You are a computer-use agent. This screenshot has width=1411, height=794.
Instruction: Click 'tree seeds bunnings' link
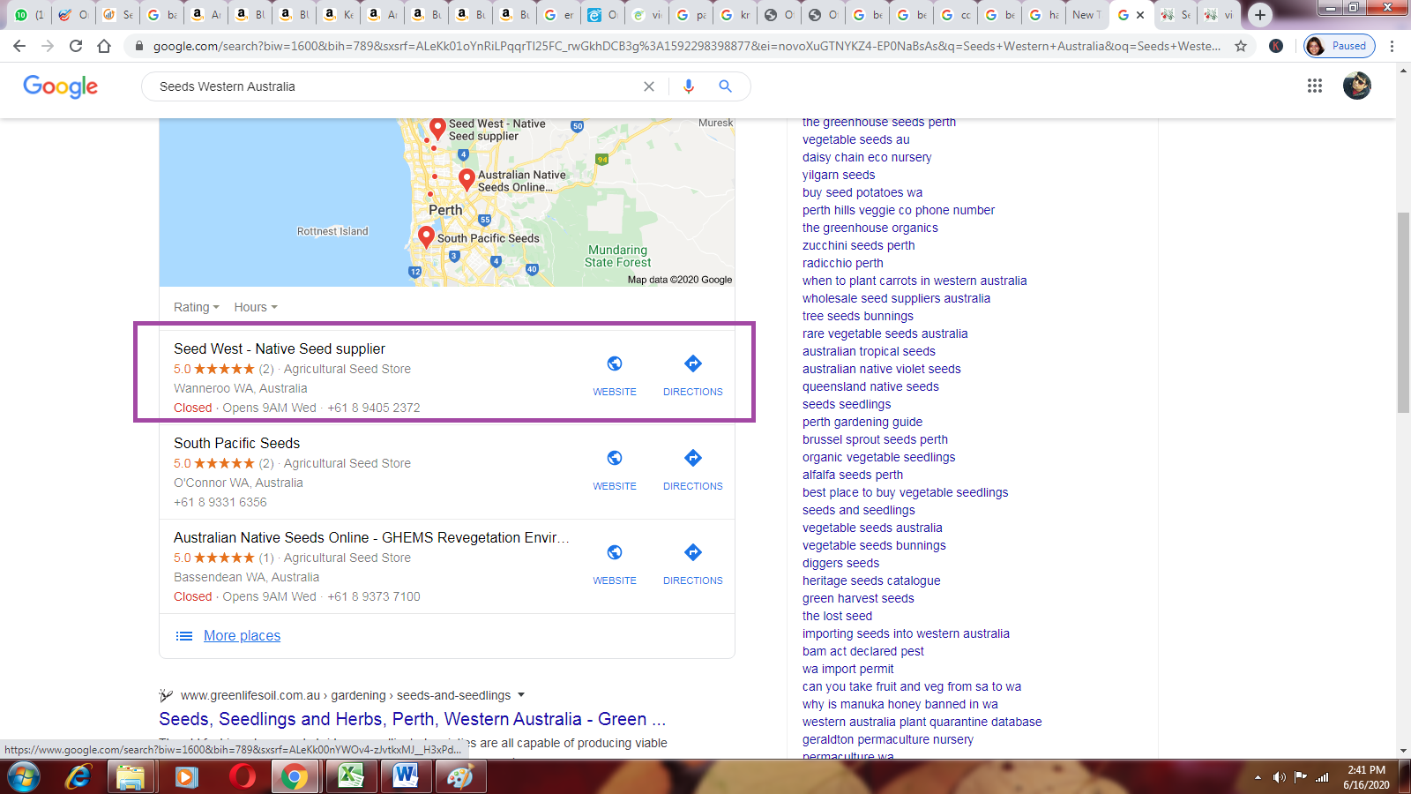point(858,316)
